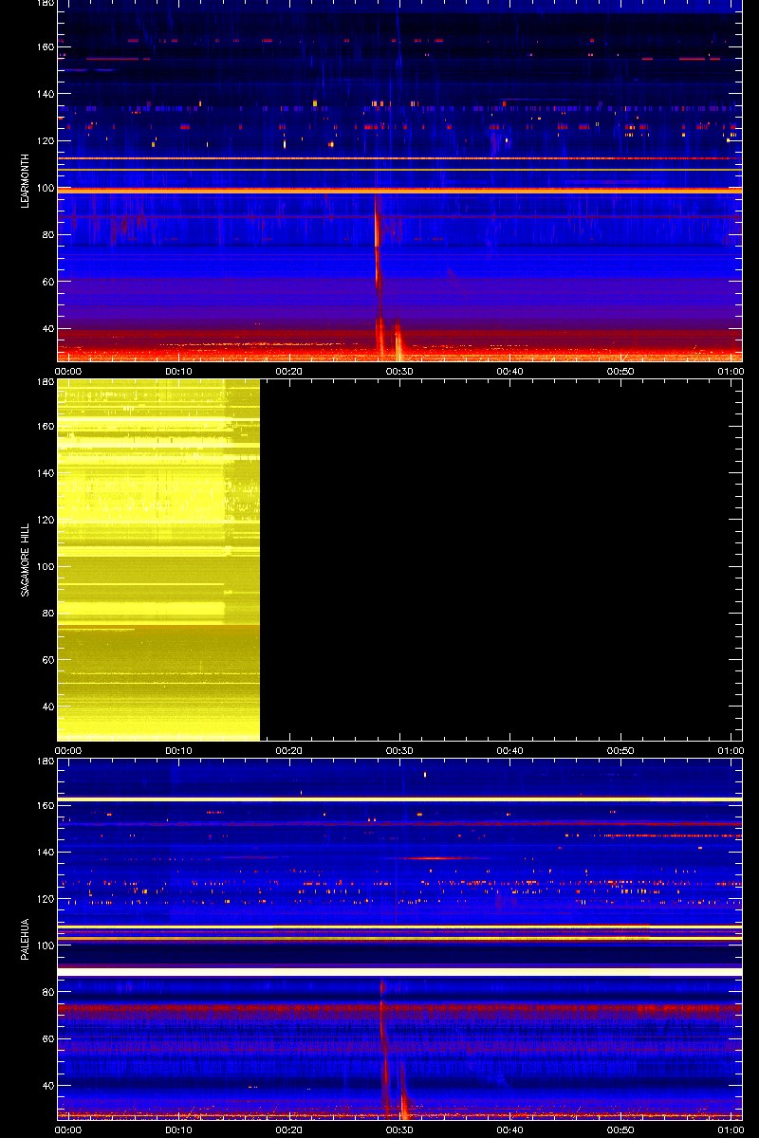Image resolution: width=759 pixels, height=1138 pixels.
Task: Click the 00:00 time label under Palehua panel
Action: click(68, 1129)
